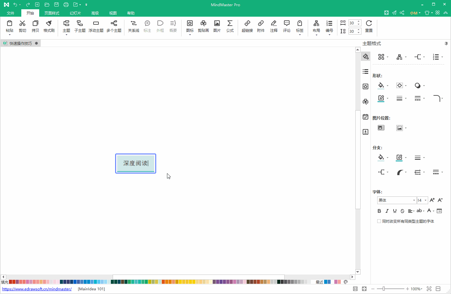Click the 公式 formula icon
The height and width of the screenshot is (294, 451).
click(230, 26)
